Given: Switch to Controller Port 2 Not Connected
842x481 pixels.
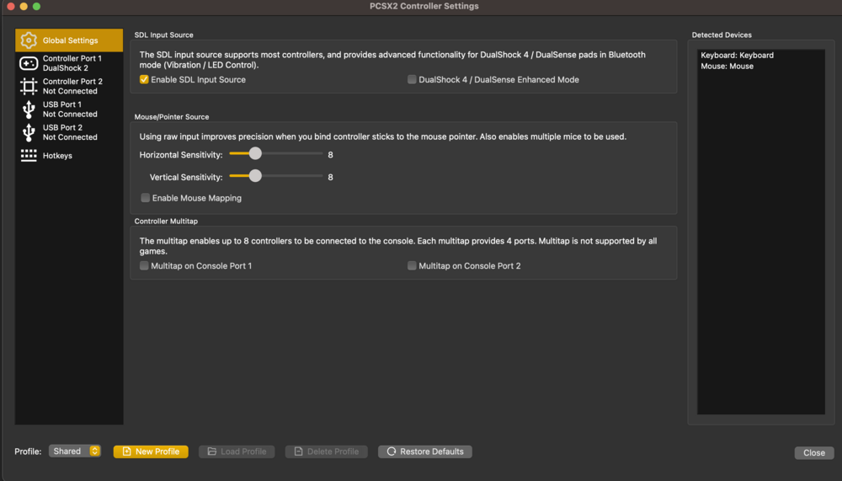Looking at the screenshot, I should [72, 87].
